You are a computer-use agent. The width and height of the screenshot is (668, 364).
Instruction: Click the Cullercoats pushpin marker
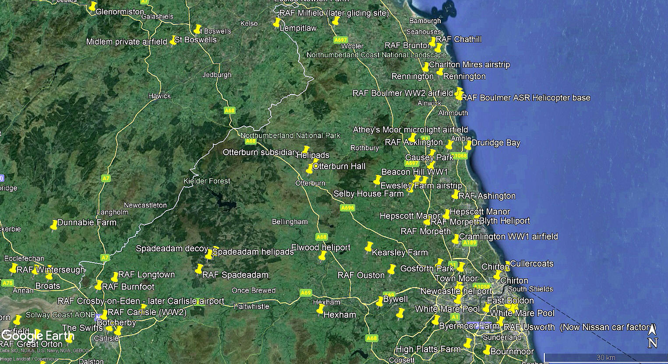[x=507, y=265]
